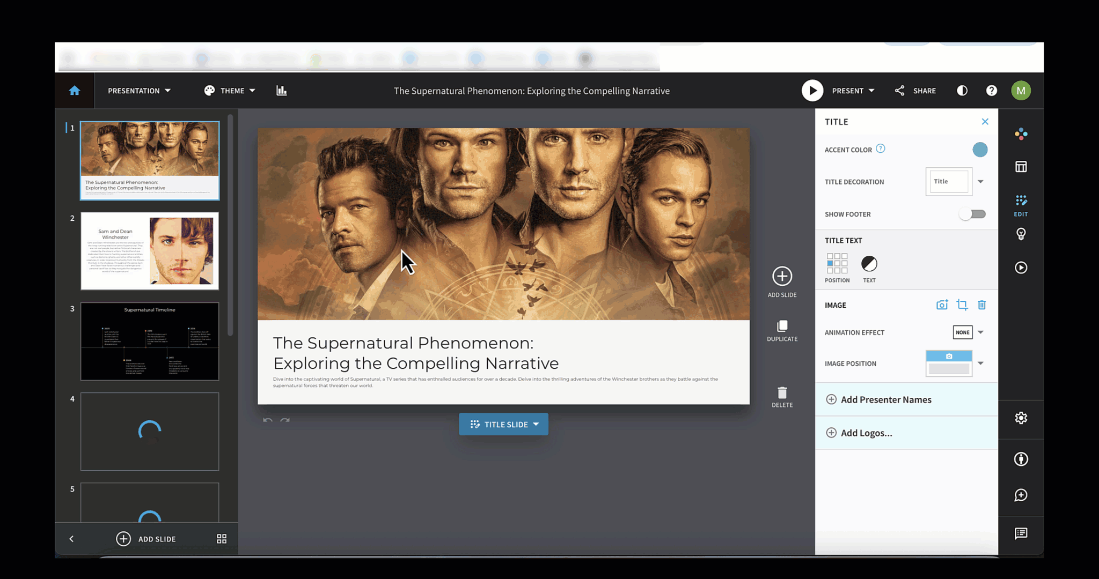Screen dimensions: 1099x579
Task: Undo last action arrow
Action: (268, 420)
